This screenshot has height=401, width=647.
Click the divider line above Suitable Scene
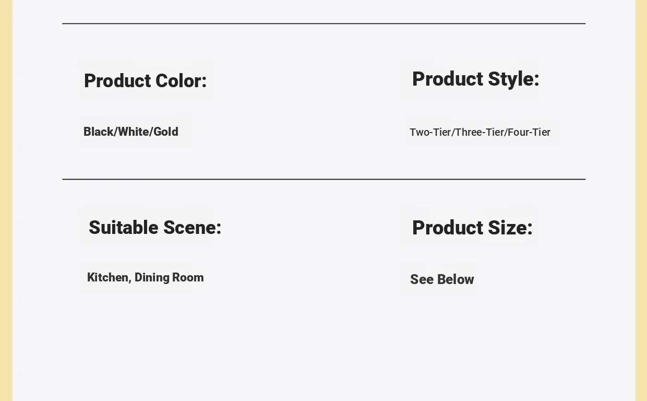tap(323, 179)
